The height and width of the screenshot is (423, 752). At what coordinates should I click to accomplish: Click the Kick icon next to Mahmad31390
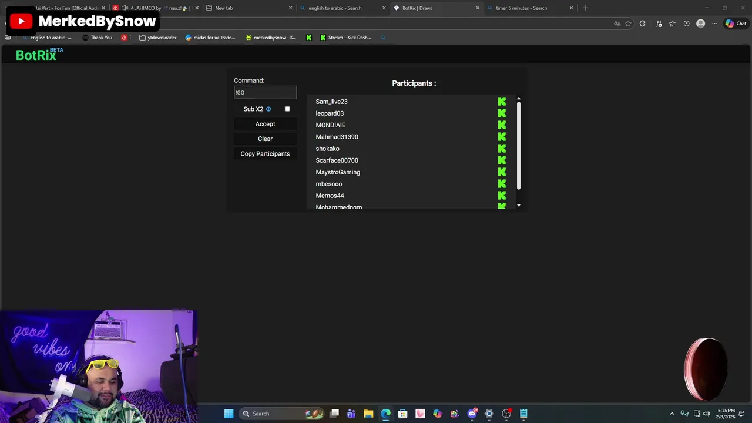pyautogui.click(x=502, y=137)
